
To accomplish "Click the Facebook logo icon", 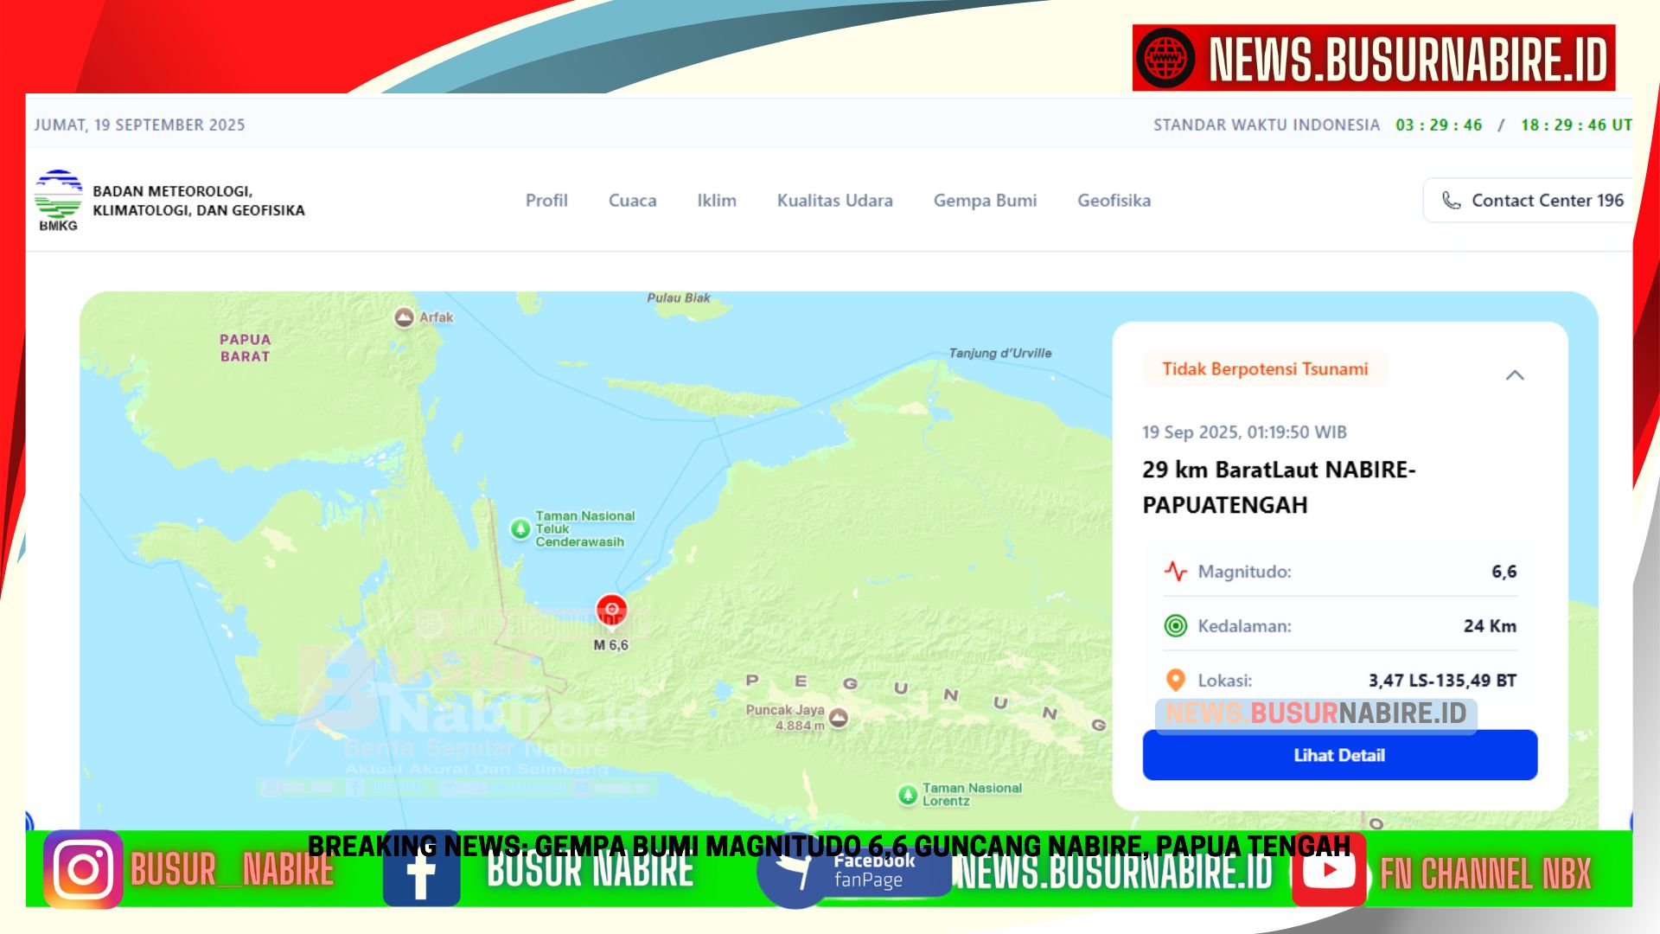I will pos(421,872).
